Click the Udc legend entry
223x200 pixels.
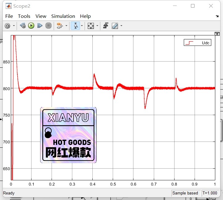197,43
